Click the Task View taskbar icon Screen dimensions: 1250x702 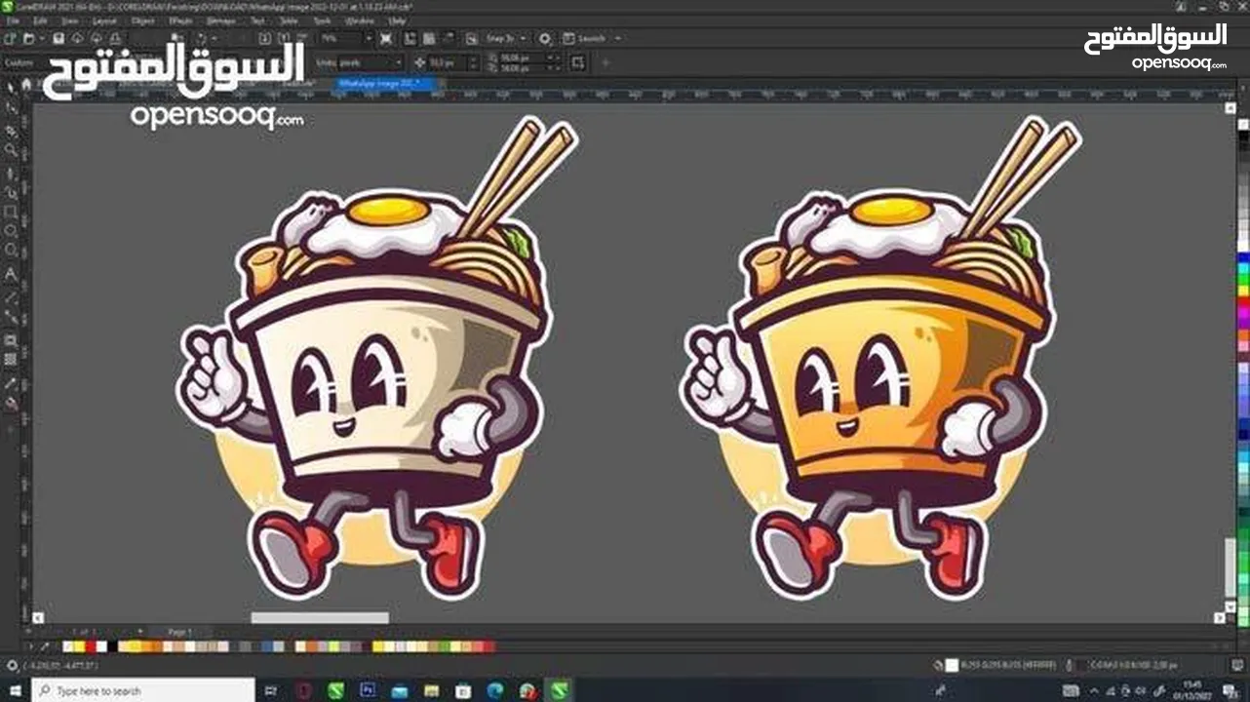point(271,690)
